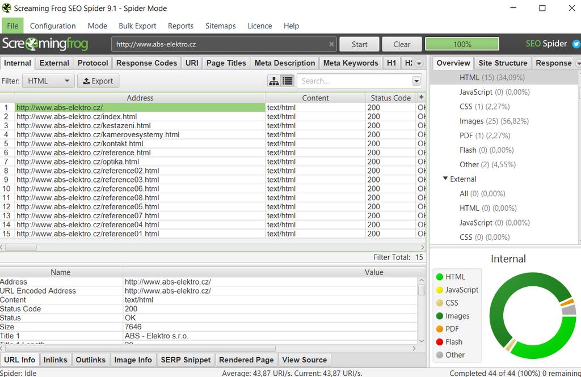
Task: Switch to tree view icon
Action: click(x=274, y=81)
